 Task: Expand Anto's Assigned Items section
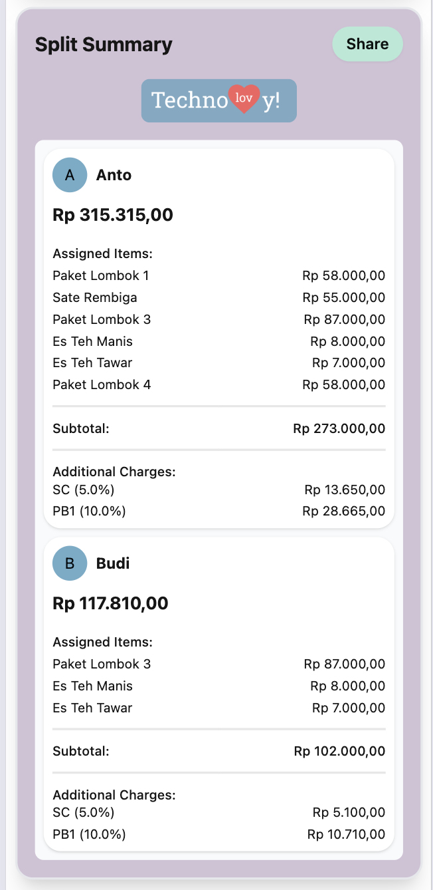tap(102, 253)
